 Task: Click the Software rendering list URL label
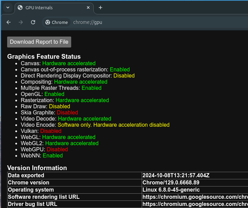(44, 197)
